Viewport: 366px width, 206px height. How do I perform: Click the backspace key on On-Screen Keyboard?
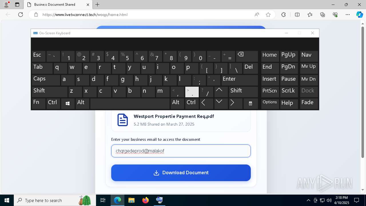[247, 56]
